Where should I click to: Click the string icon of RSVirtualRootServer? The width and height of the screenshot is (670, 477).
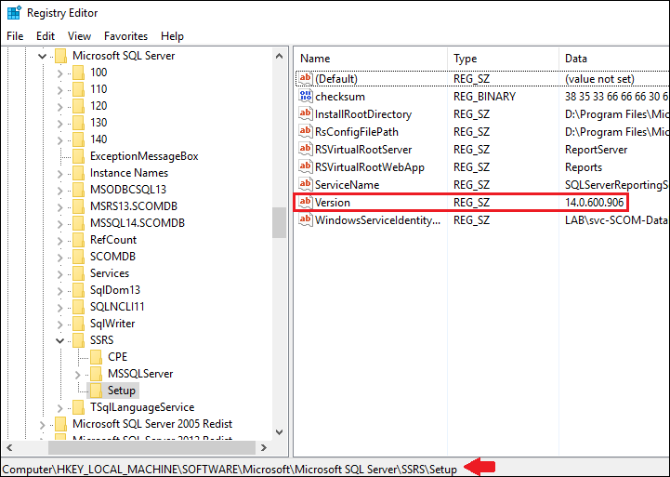[305, 149]
